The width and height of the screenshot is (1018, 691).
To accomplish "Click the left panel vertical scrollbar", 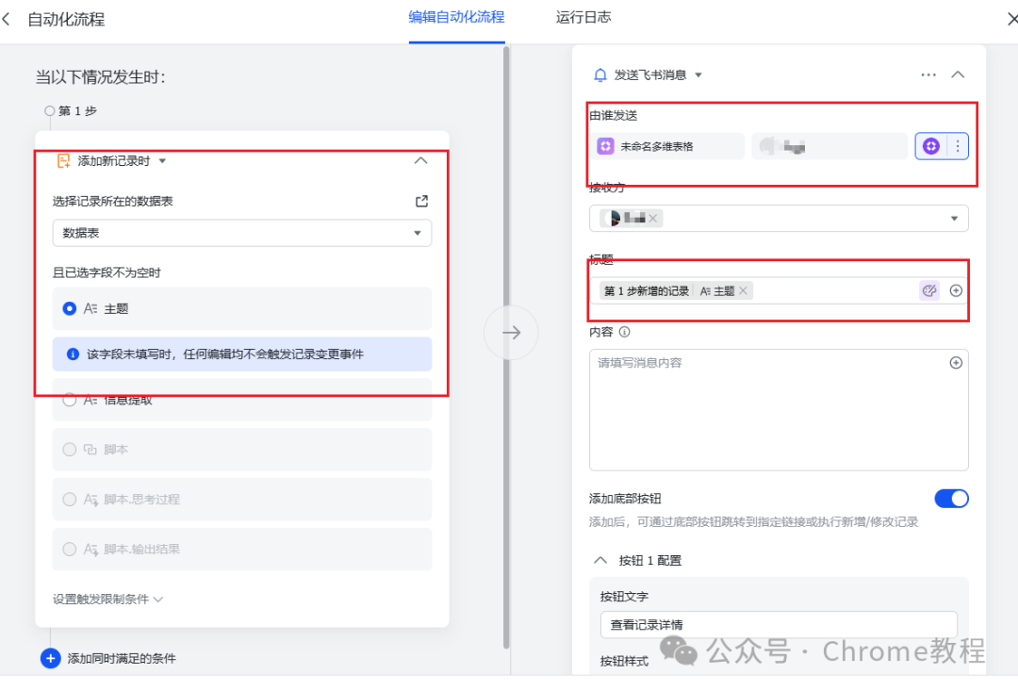I will click(506, 348).
